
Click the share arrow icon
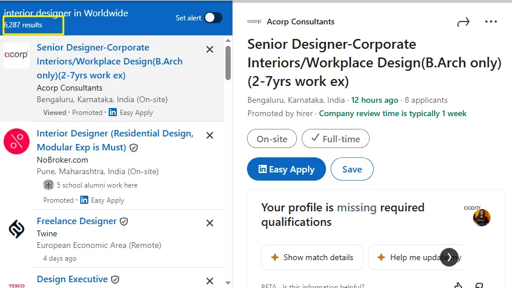coord(463,22)
